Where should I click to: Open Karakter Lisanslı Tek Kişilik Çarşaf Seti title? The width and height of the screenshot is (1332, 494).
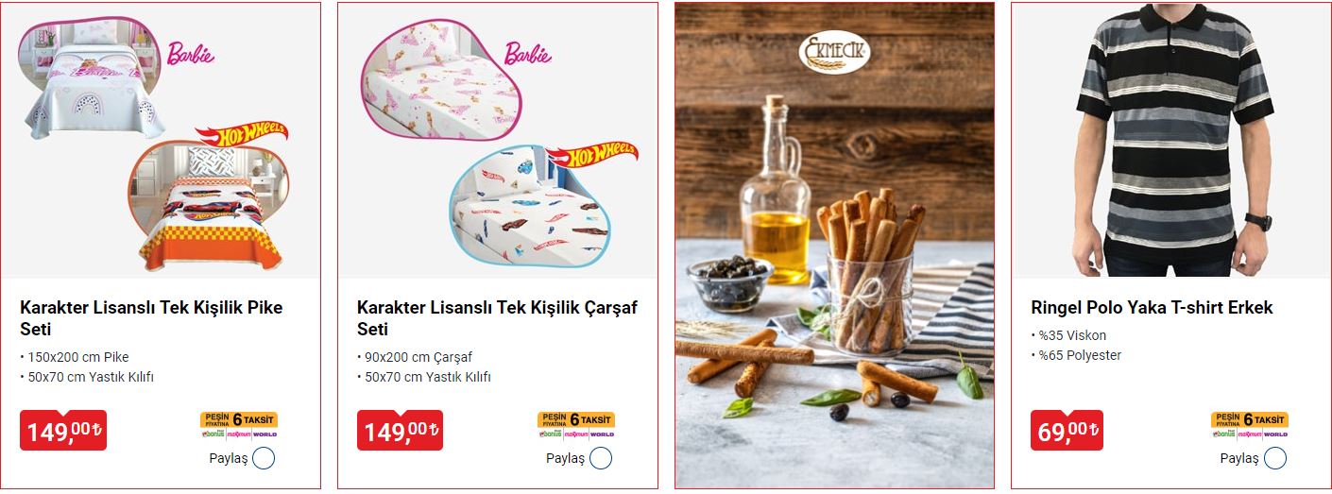tap(498, 318)
